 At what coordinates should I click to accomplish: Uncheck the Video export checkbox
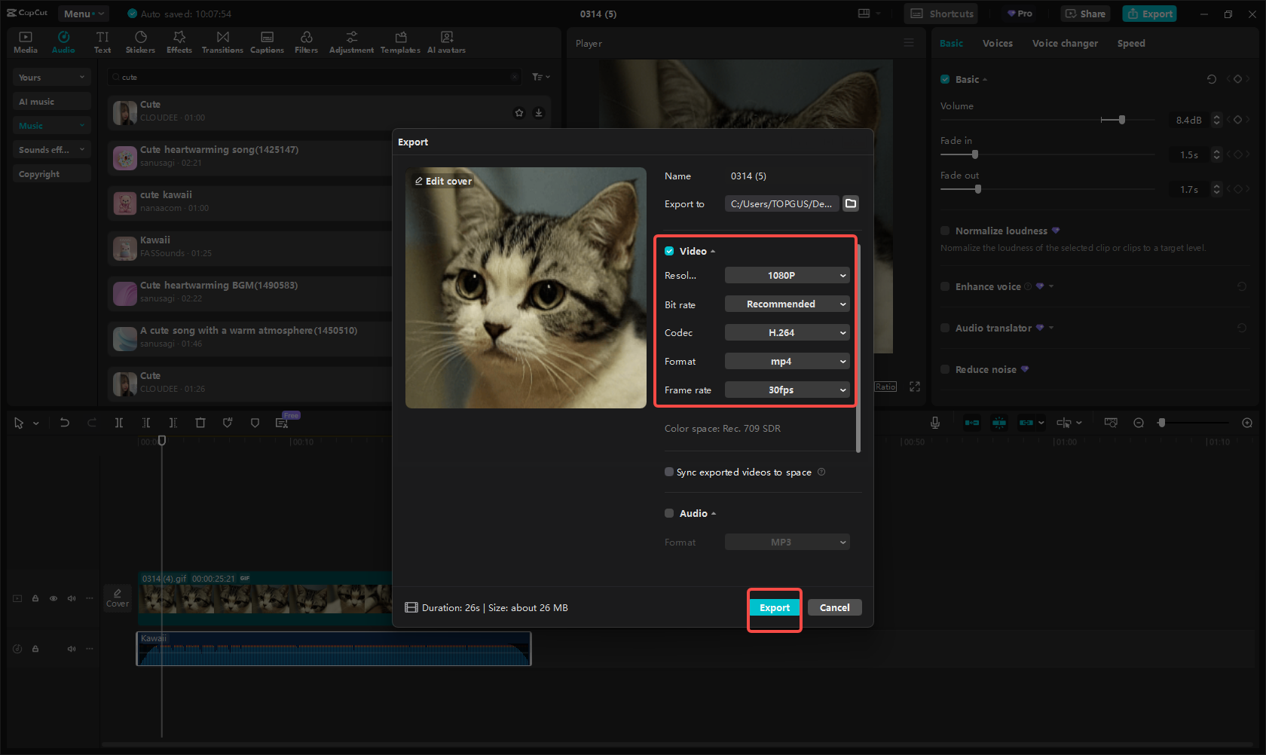click(669, 251)
